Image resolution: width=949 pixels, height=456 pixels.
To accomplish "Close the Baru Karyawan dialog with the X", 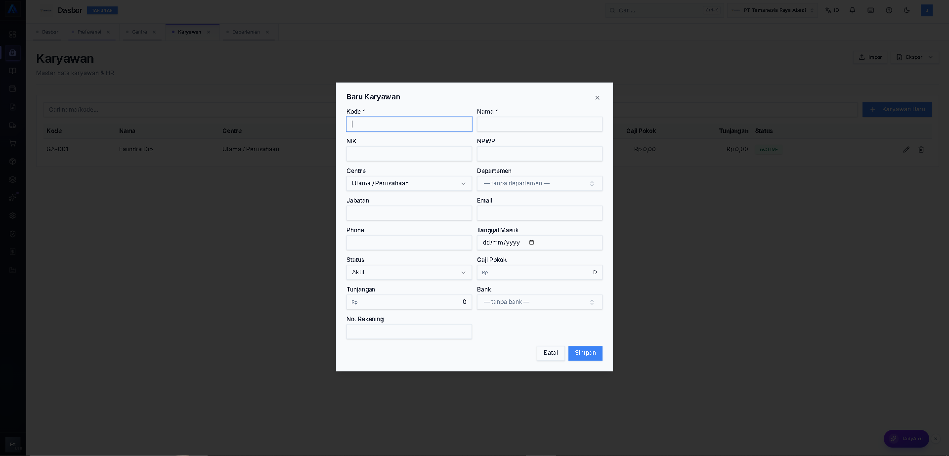I will click(x=597, y=98).
